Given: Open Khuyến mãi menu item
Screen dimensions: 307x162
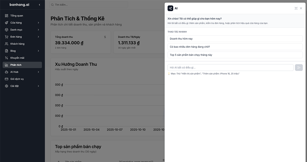Looking at the screenshot, I should (x=22, y=58).
